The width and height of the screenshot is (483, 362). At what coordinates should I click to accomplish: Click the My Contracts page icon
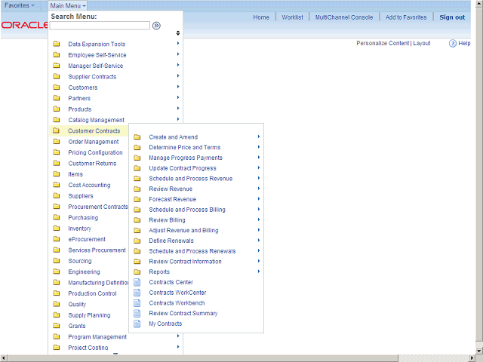pyautogui.click(x=137, y=324)
